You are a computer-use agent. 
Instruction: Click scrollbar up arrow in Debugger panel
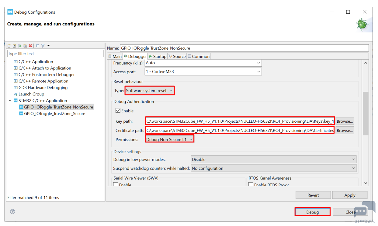tap(366, 63)
